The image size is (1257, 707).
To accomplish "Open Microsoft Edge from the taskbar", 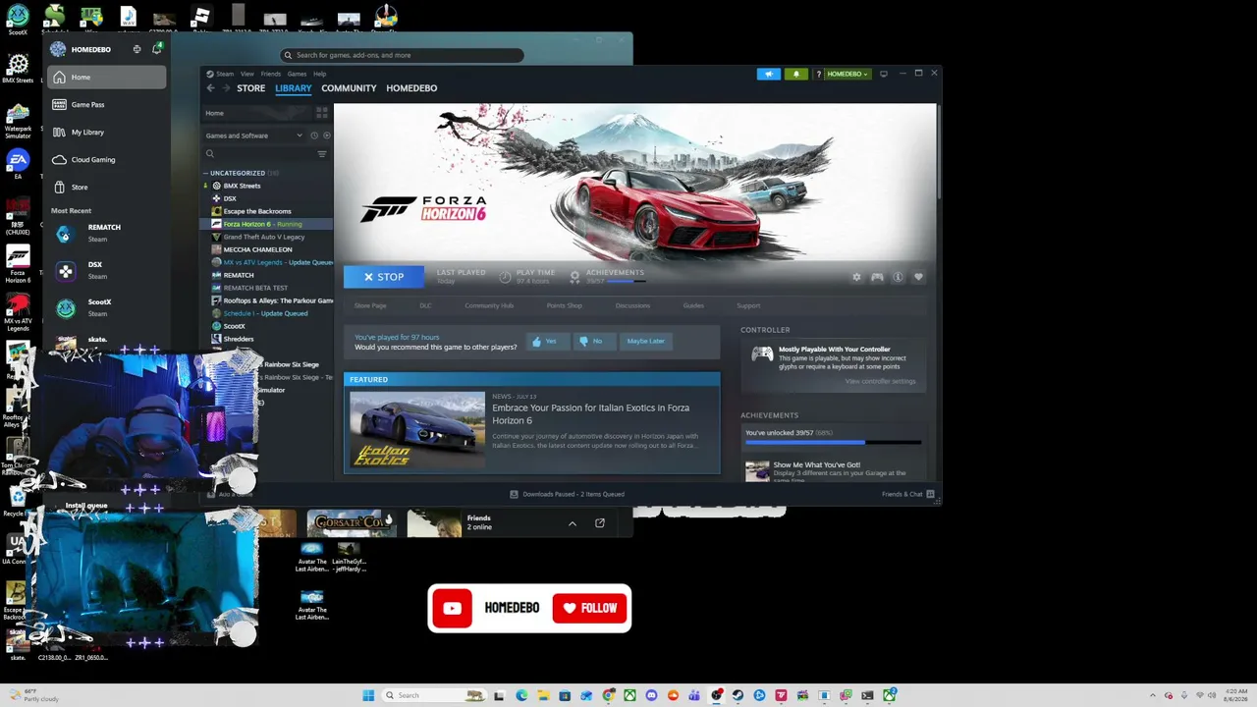I will click(521, 695).
